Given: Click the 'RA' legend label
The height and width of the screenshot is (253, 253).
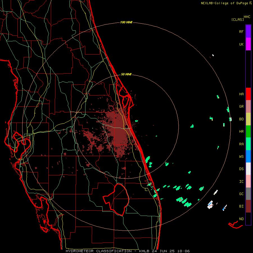Looking at the screenshot, I should tap(241, 144).
